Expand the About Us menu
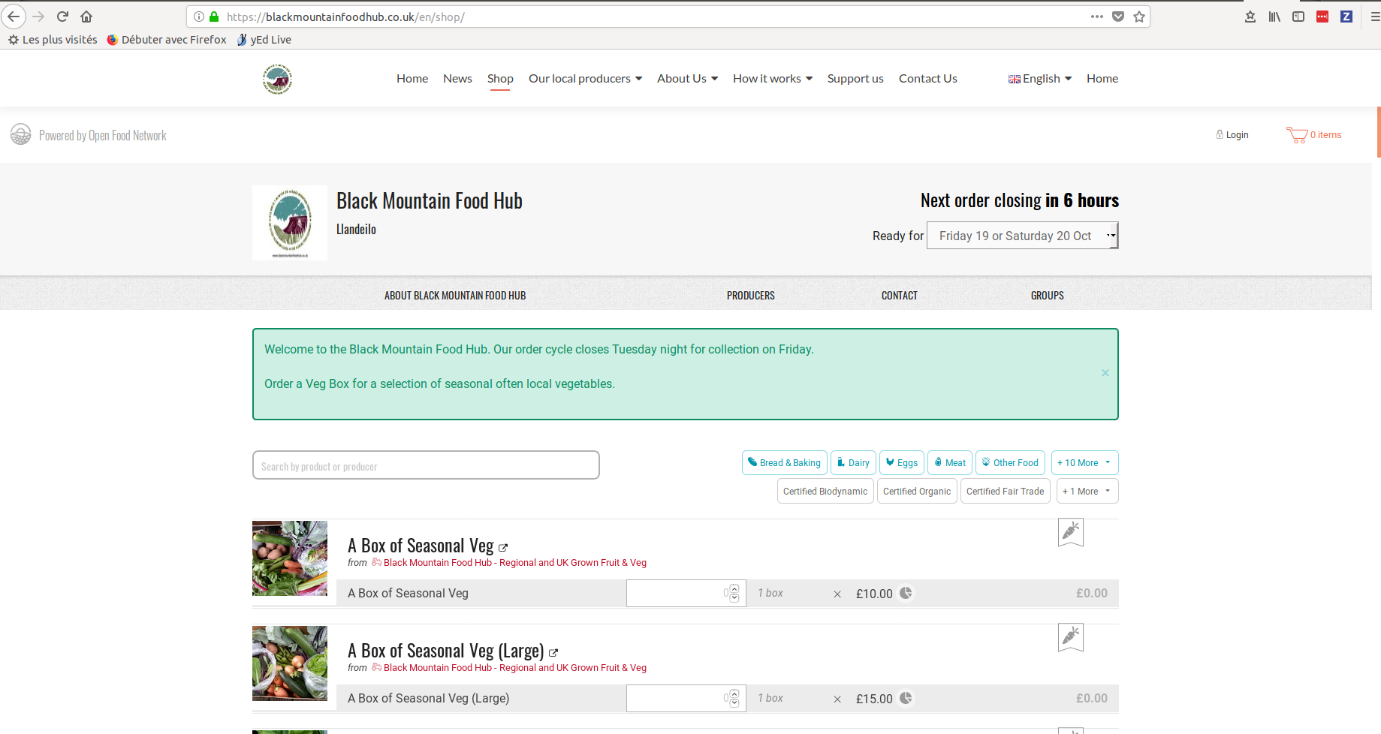This screenshot has width=1381, height=734. click(687, 79)
